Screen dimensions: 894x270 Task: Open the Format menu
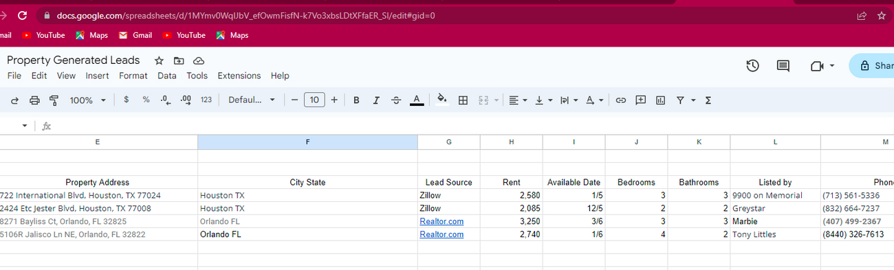click(133, 76)
